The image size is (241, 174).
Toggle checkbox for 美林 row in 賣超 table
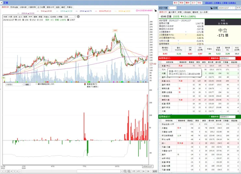(160, 155)
